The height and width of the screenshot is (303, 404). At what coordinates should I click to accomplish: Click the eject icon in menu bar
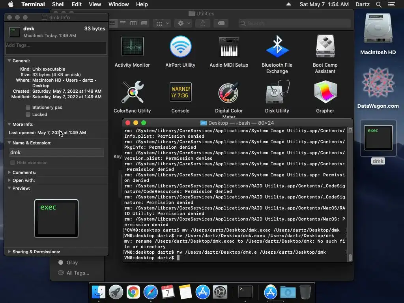[288, 4]
